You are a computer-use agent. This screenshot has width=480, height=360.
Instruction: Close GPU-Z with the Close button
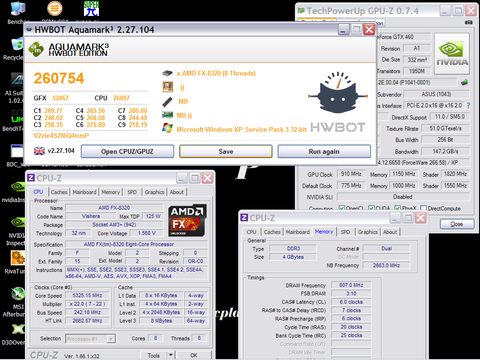pyautogui.click(x=457, y=224)
